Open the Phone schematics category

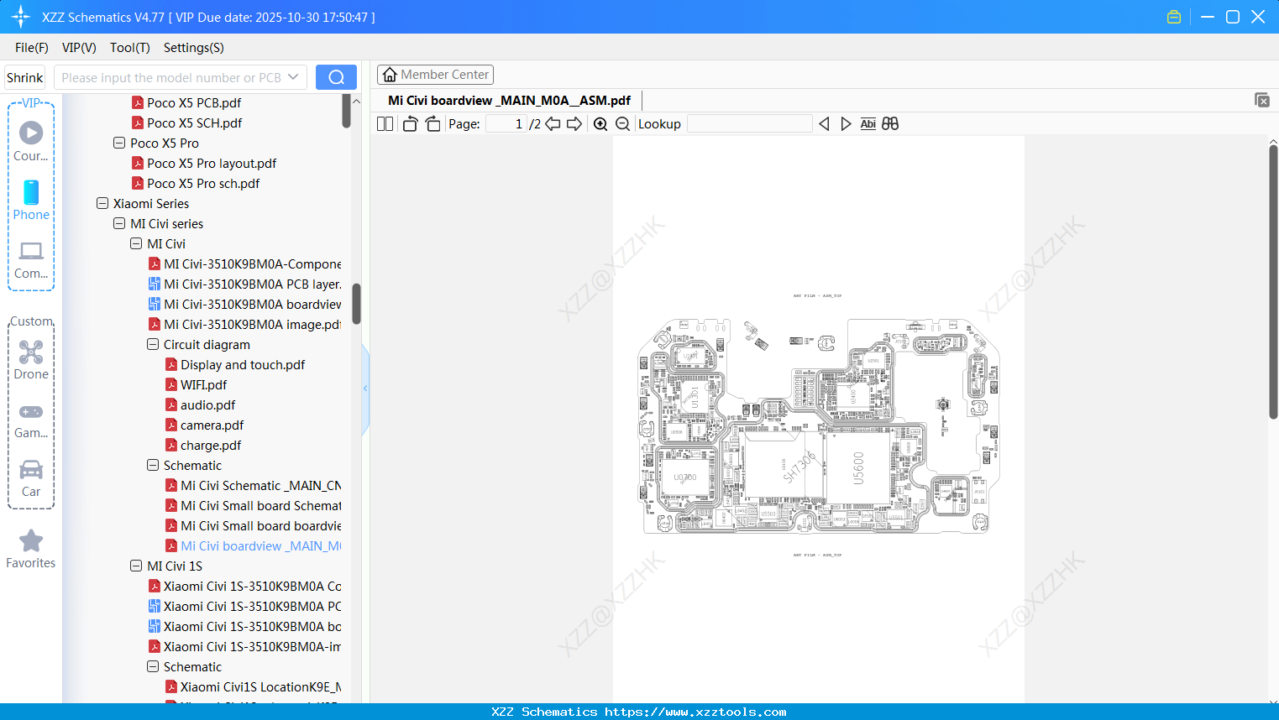30,201
